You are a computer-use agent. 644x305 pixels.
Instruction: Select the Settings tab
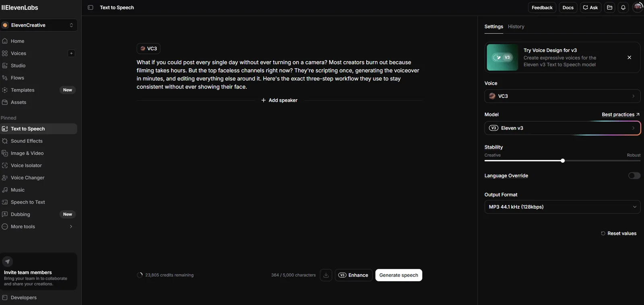click(494, 27)
